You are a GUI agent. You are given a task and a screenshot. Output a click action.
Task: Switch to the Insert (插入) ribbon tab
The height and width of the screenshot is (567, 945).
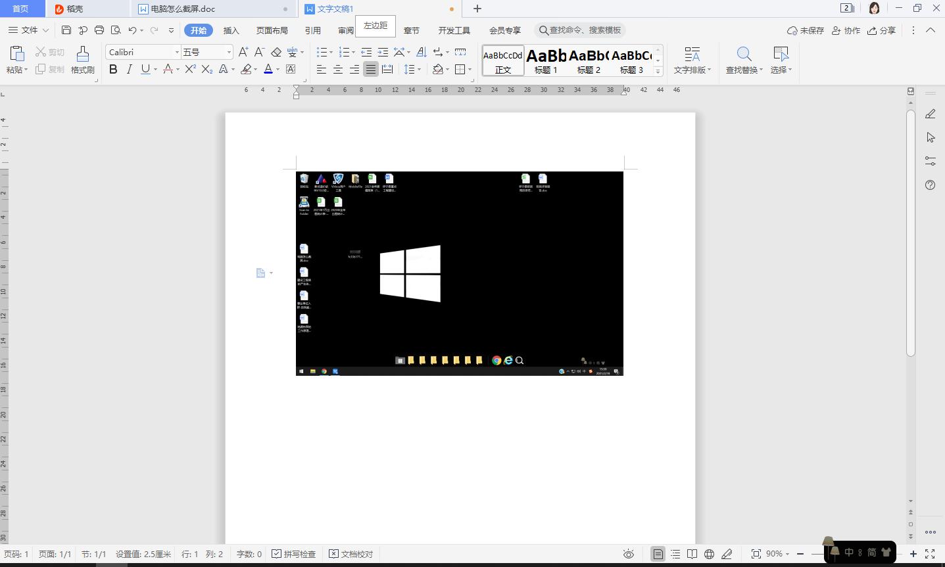(231, 30)
